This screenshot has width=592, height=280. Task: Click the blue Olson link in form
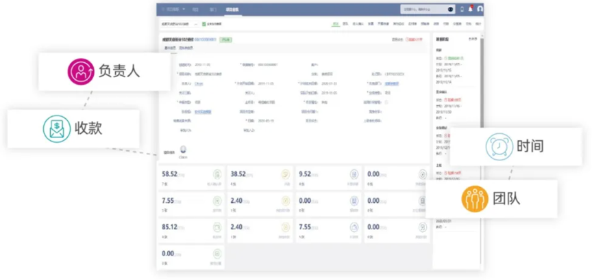pos(199,83)
